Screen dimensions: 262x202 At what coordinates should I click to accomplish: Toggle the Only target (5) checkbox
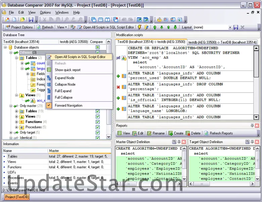(98, 133)
